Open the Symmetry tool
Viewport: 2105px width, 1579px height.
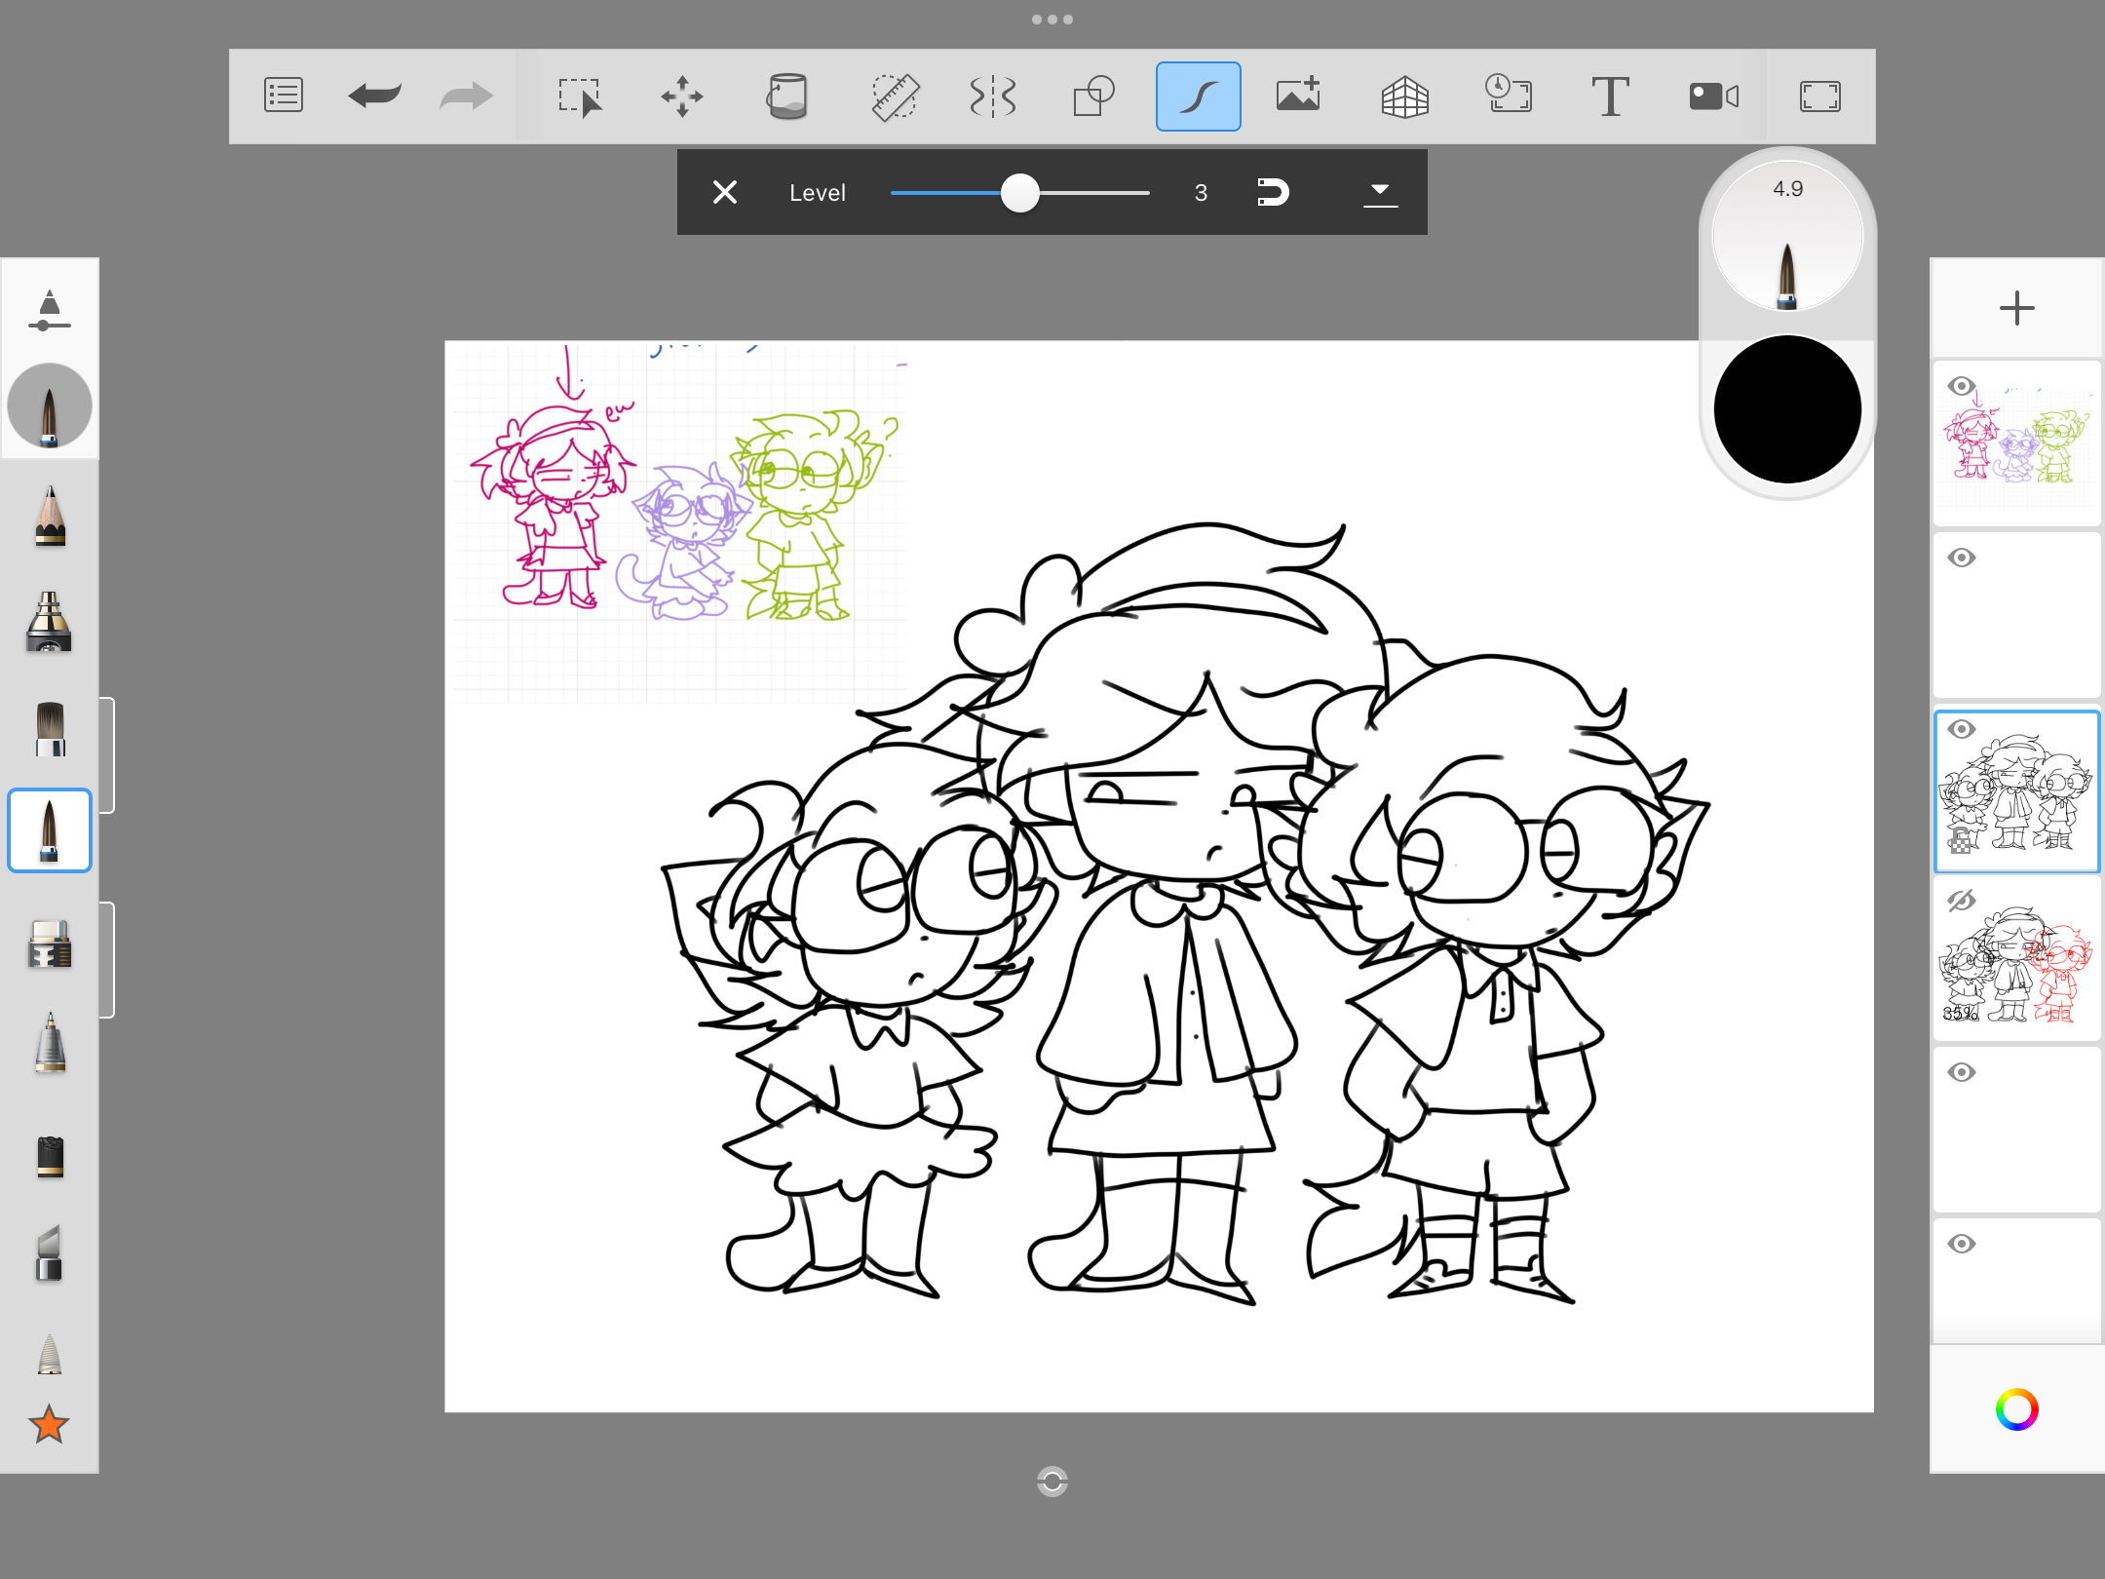pos(993,96)
